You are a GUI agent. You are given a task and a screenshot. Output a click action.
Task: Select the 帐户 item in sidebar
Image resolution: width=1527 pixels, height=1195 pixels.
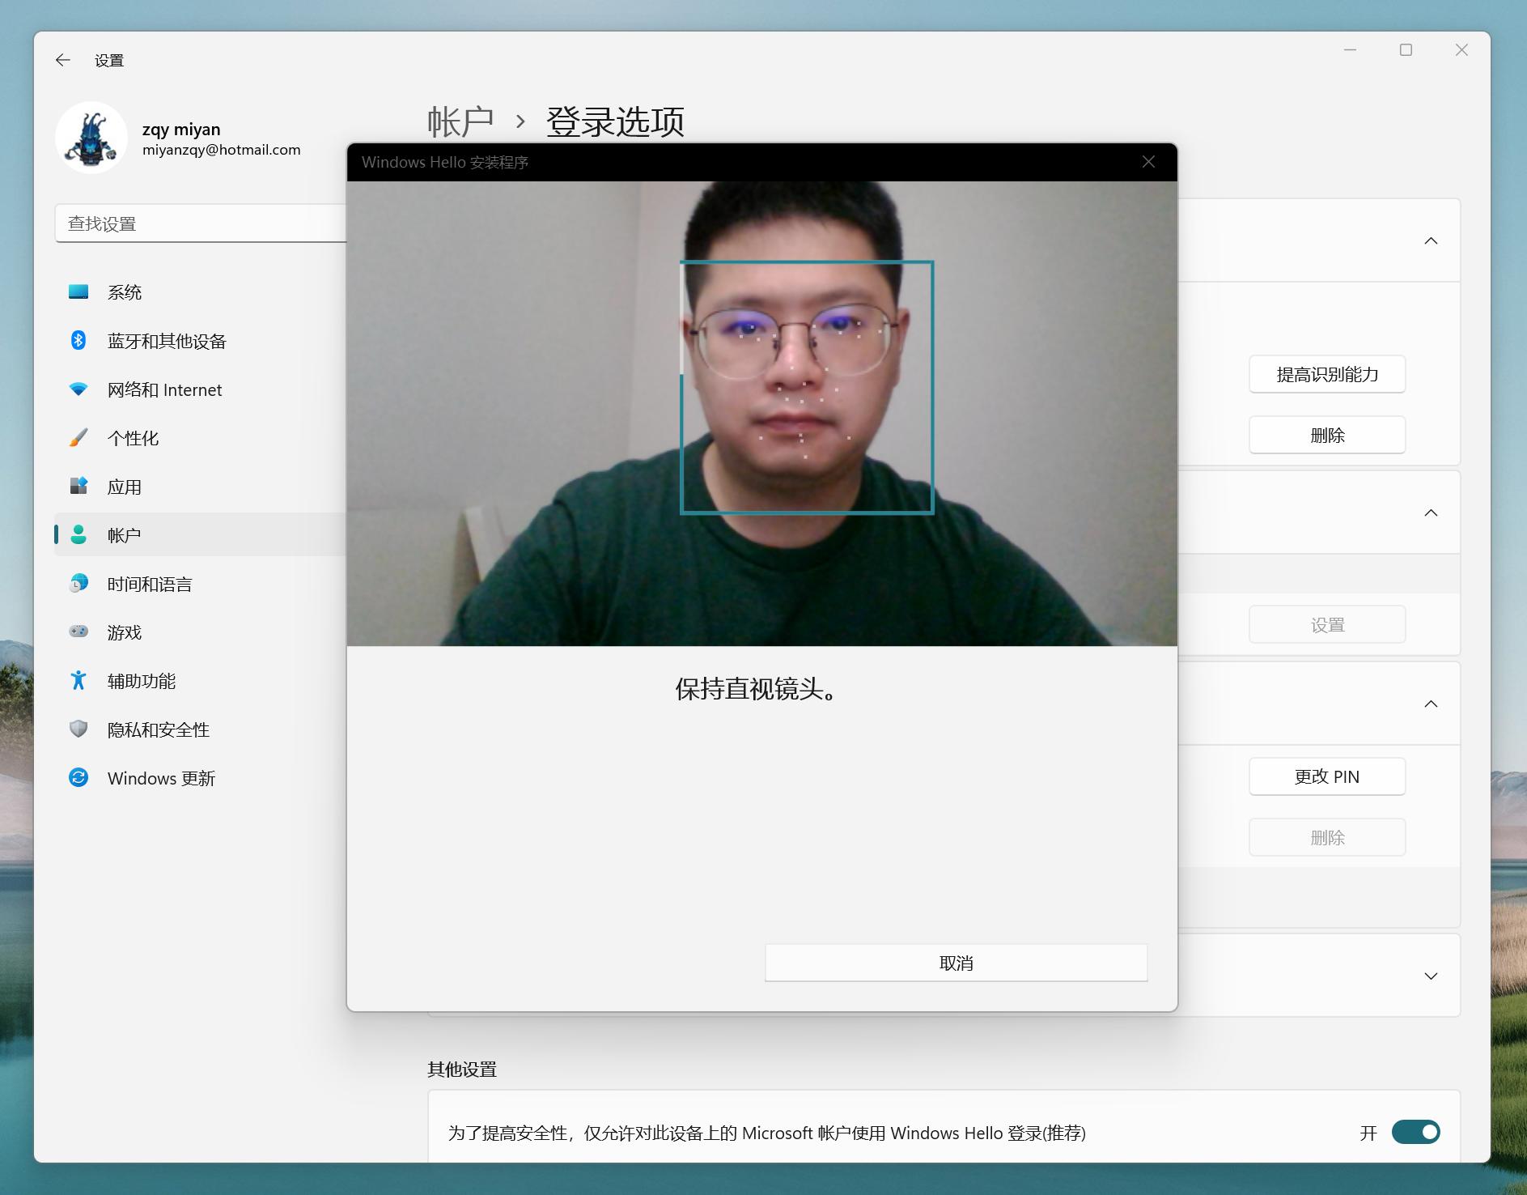125,534
